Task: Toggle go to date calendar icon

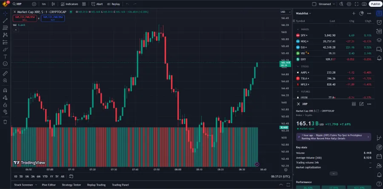Action: [71, 176]
